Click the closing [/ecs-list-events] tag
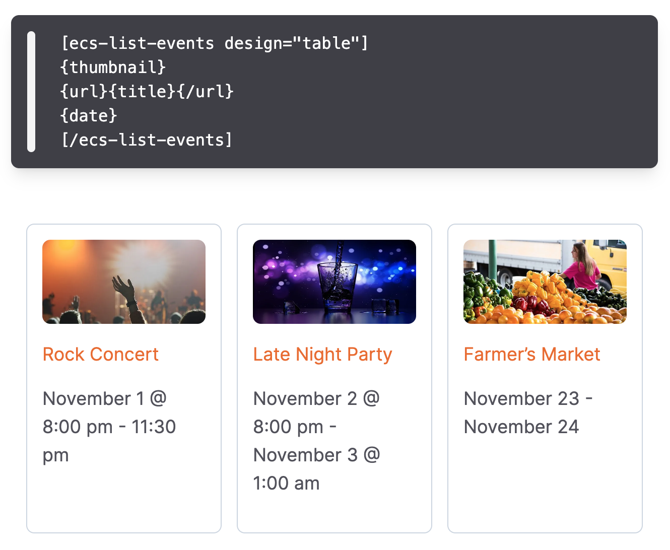The height and width of the screenshot is (550, 670). tap(147, 140)
